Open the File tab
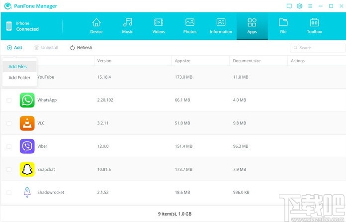 (x=283, y=26)
